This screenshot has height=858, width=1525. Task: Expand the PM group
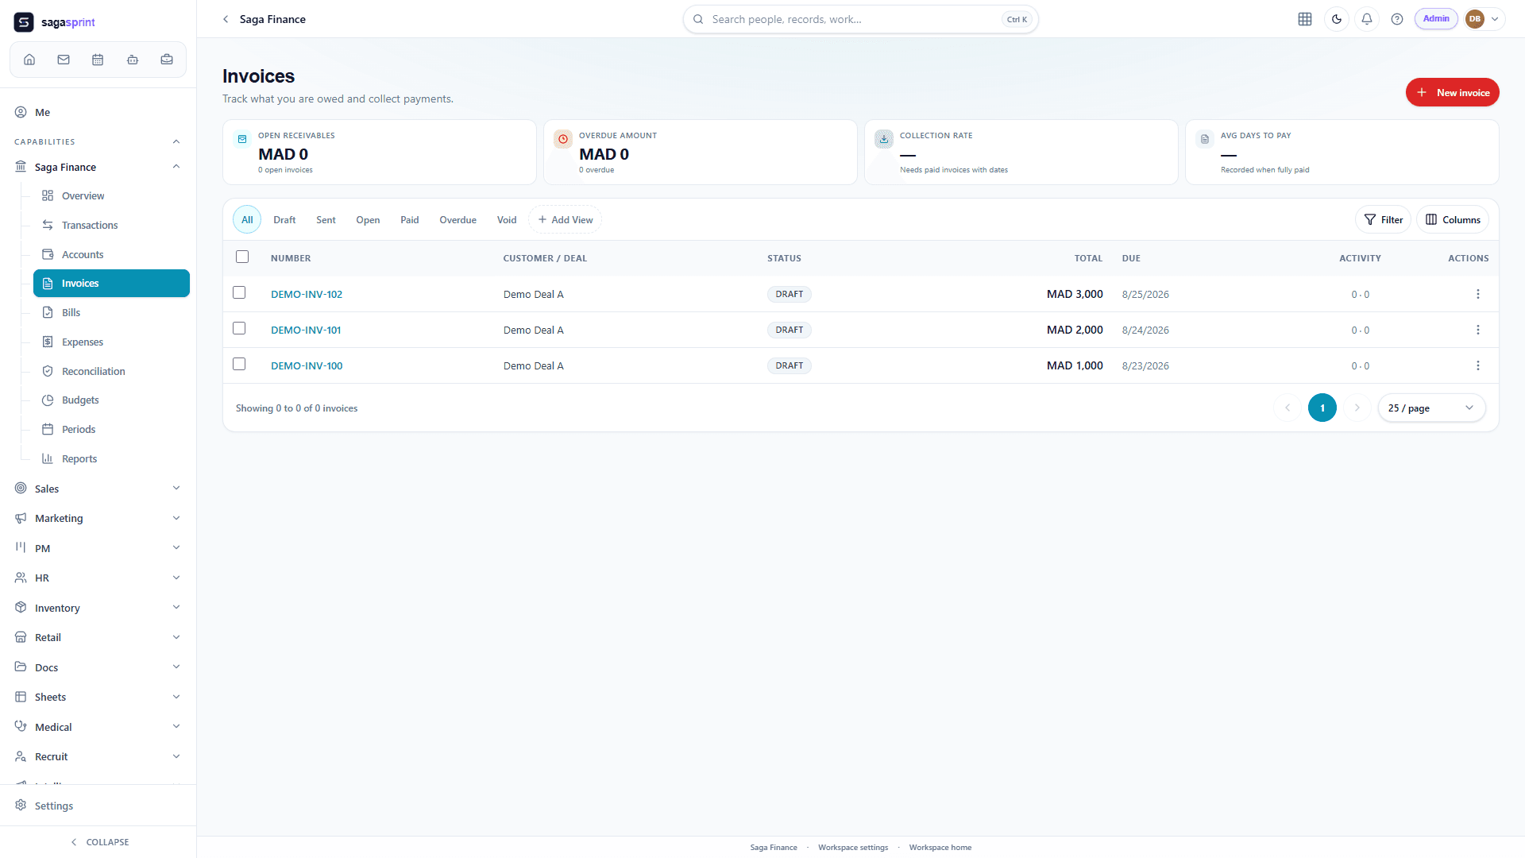pos(176,548)
